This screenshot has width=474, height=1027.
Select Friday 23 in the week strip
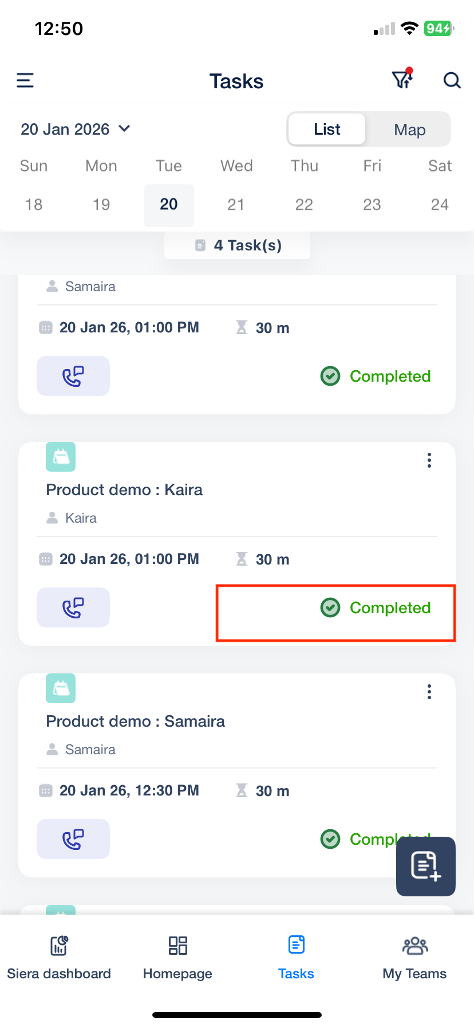pos(372,205)
